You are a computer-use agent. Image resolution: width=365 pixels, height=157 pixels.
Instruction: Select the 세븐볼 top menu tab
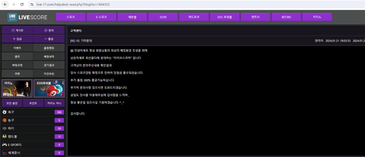pos(132,17)
